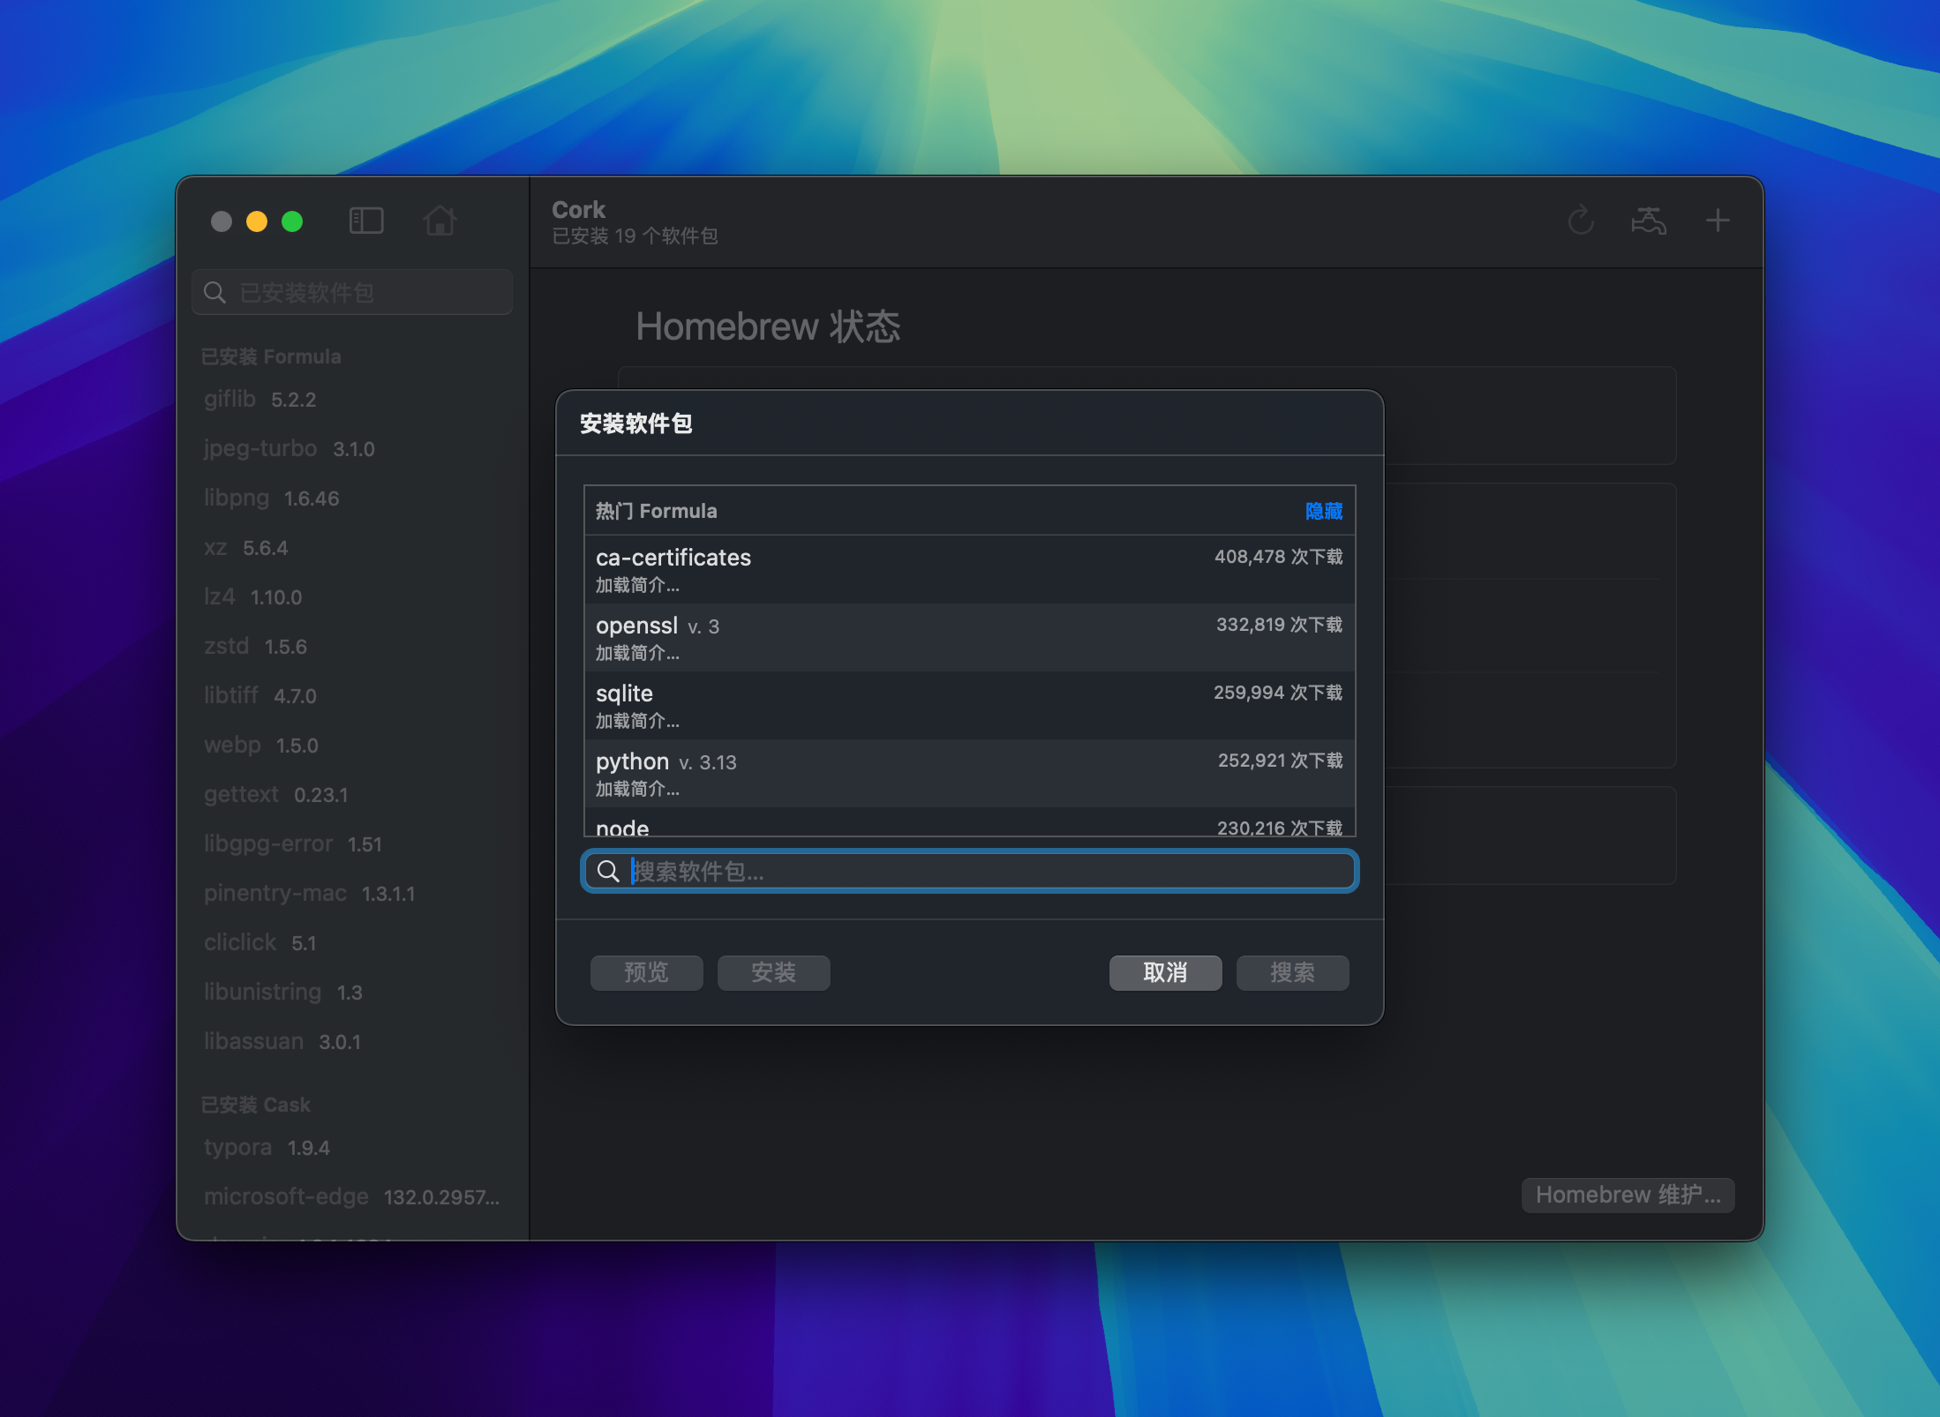Click the Cork window title

(x=579, y=210)
